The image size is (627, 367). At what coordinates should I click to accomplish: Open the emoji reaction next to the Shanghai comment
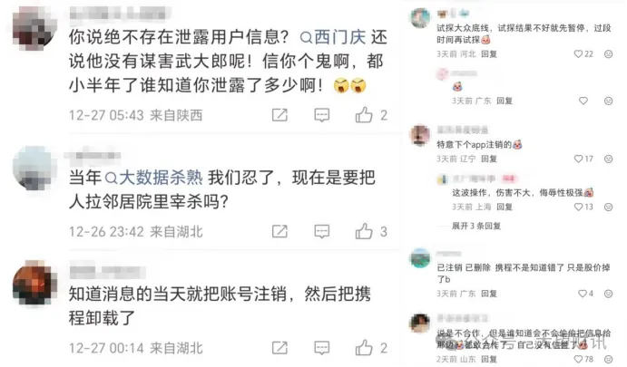point(608,207)
